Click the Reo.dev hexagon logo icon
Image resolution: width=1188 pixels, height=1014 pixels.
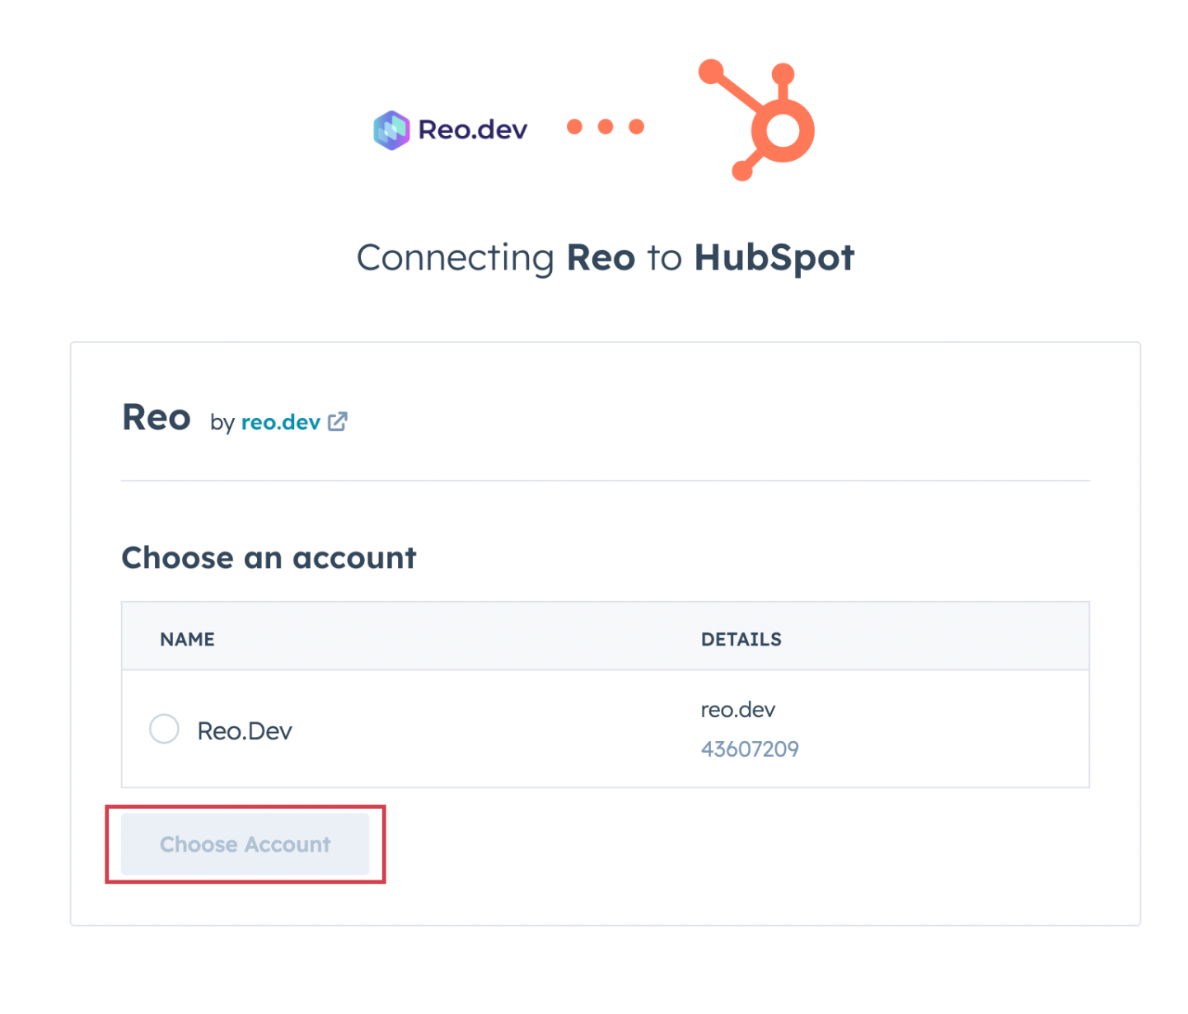coord(391,130)
